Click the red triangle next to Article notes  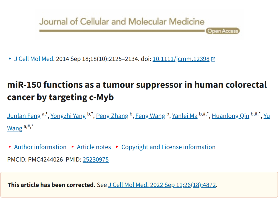[73, 147]
